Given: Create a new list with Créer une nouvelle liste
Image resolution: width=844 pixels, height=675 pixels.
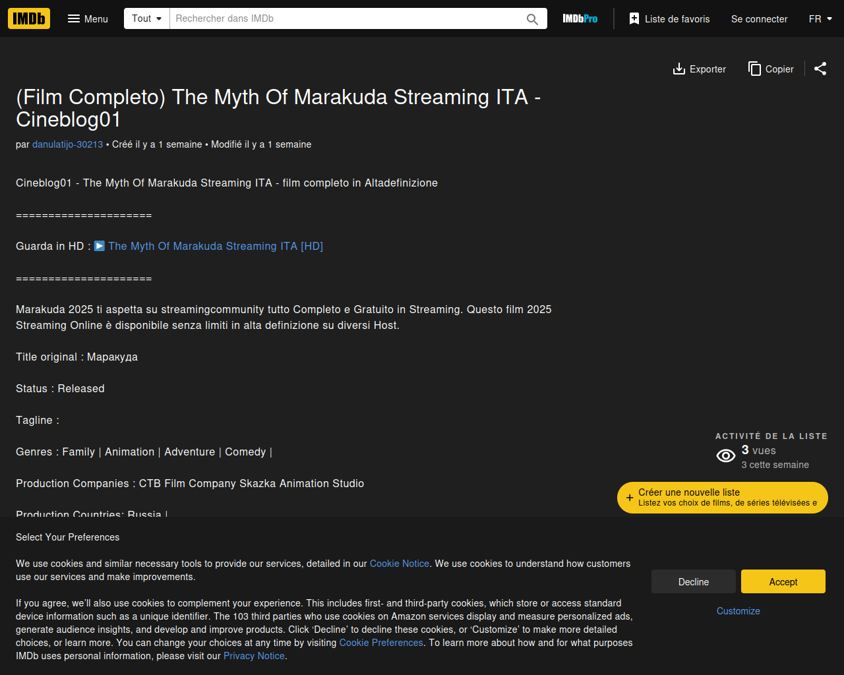Looking at the screenshot, I should coord(723,497).
